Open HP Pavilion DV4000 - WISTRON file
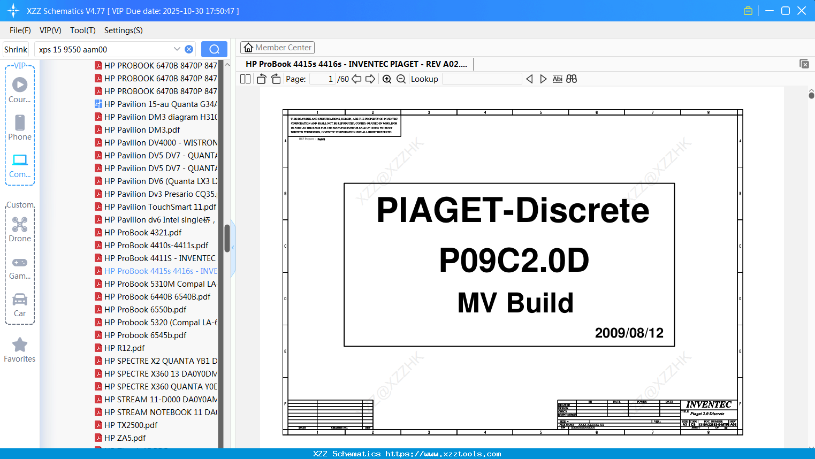The height and width of the screenshot is (459, 815). pos(156,143)
